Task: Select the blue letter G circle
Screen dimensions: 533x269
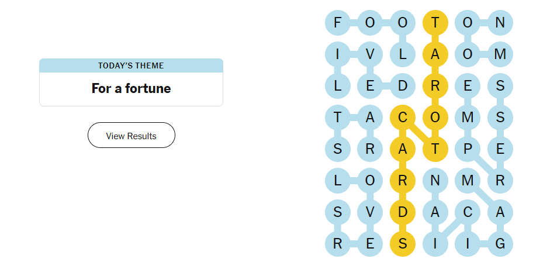Action: (x=500, y=243)
